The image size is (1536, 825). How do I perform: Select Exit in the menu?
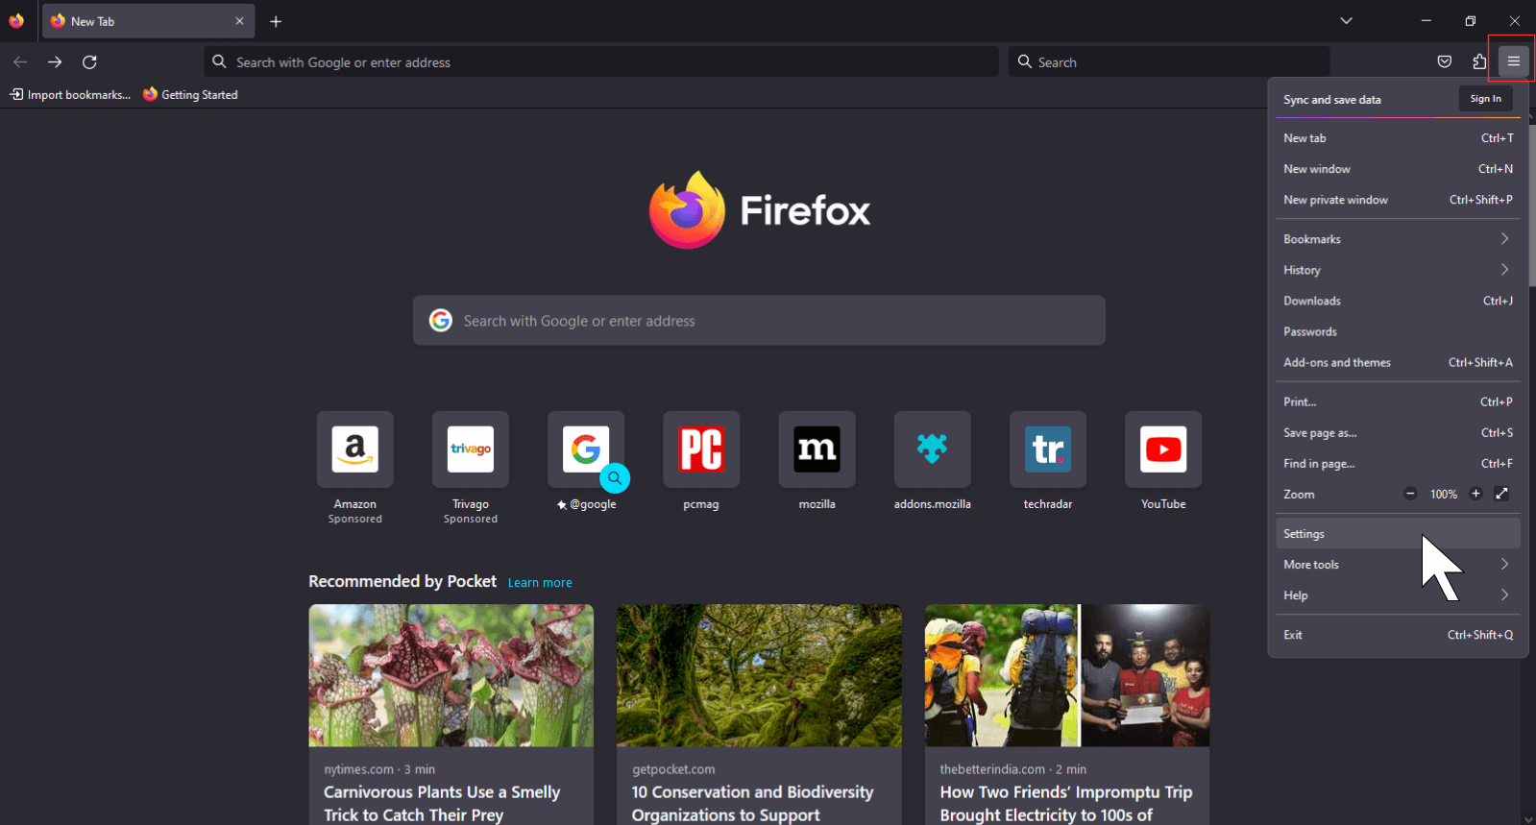pos(1398,634)
